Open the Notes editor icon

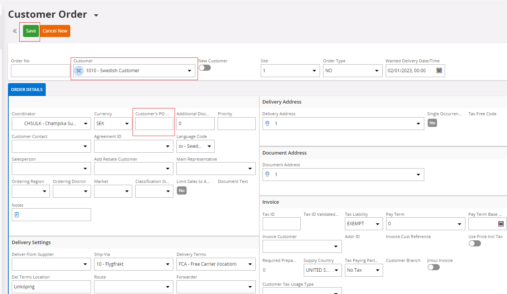pyautogui.click(x=17, y=215)
